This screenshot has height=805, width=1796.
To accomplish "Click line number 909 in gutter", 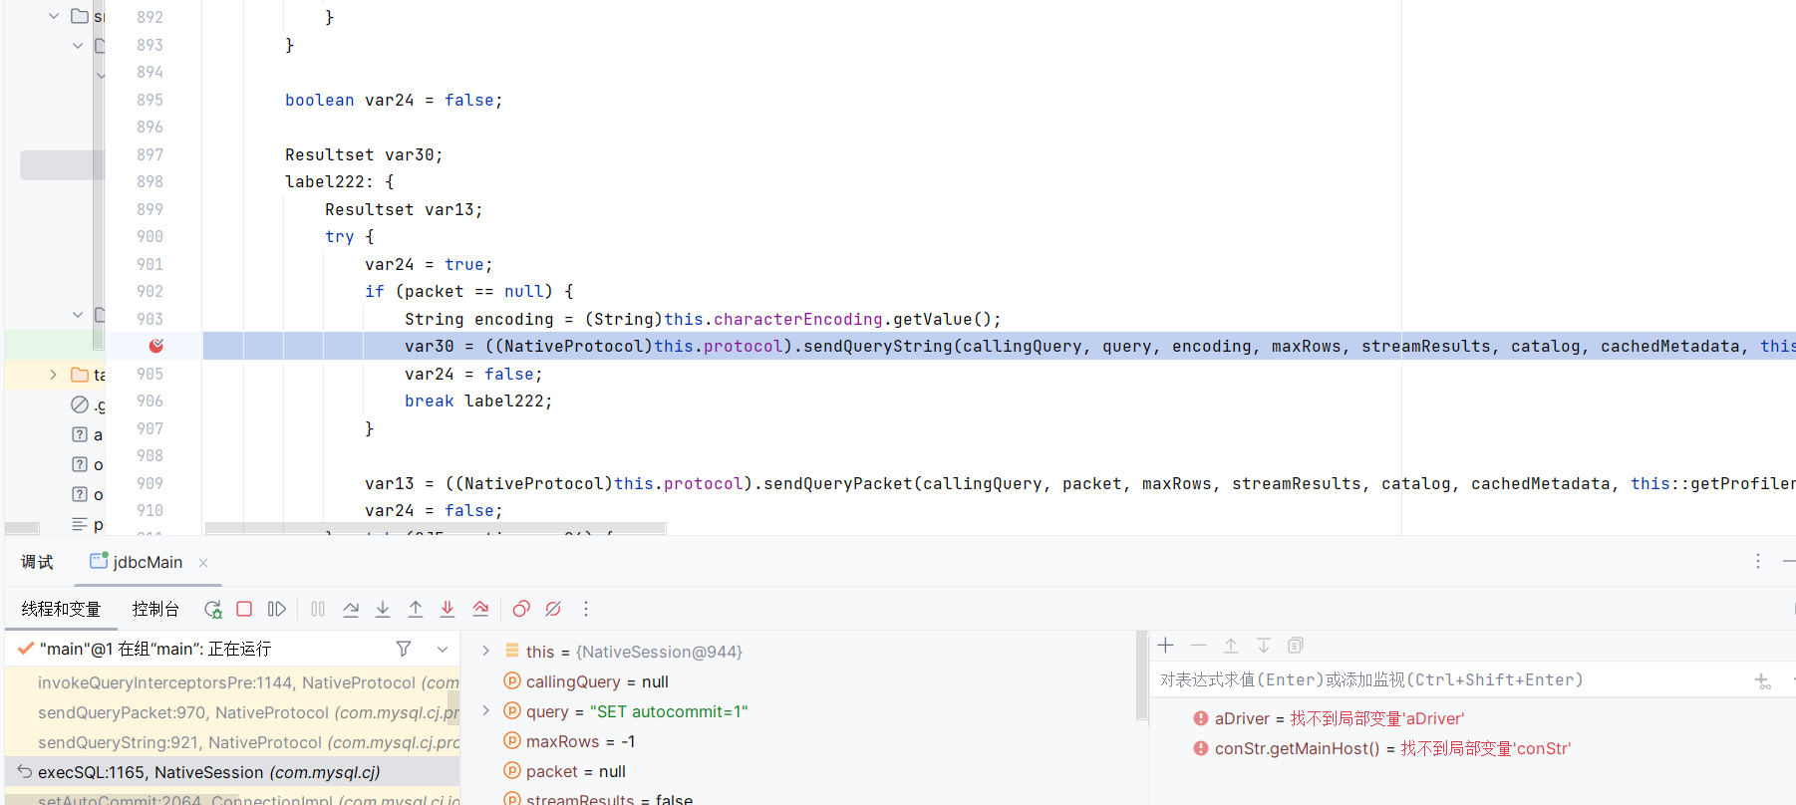I will [150, 483].
